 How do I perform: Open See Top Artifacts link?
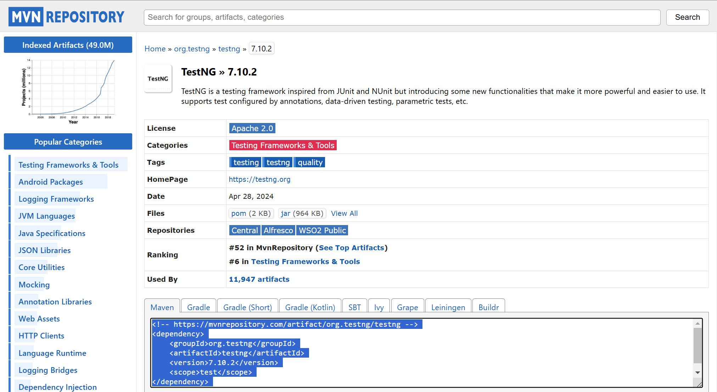coord(352,248)
